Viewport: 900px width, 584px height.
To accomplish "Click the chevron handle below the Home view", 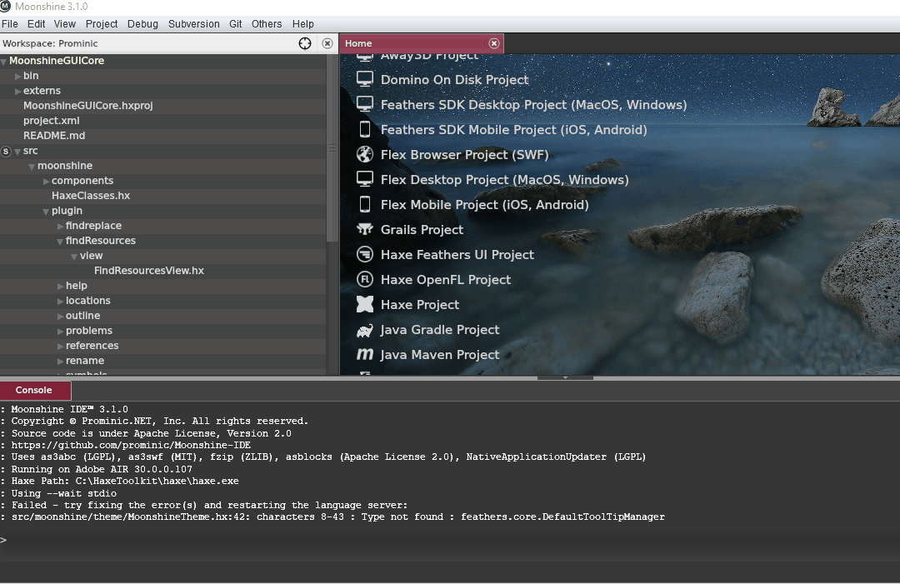I will tap(565, 377).
